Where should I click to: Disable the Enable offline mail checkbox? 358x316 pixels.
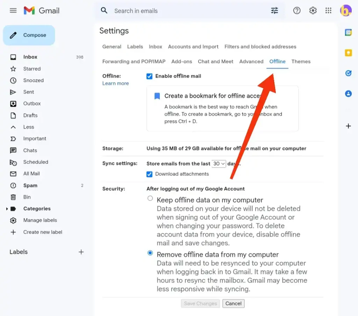(x=150, y=76)
